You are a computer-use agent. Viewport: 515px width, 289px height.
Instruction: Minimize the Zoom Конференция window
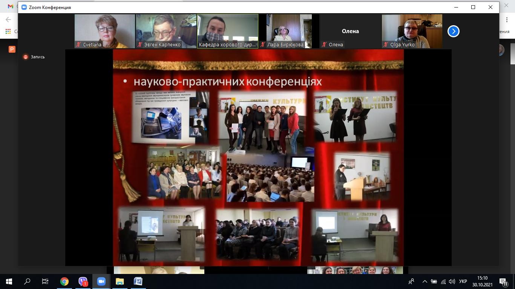tap(456, 7)
